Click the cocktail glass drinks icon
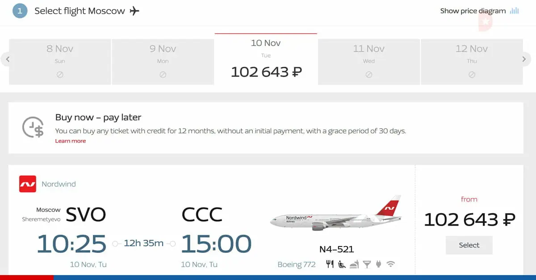 pos(367,264)
